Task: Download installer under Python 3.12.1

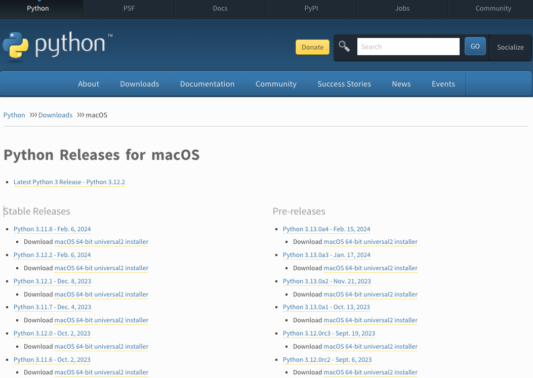Action: pyautogui.click(x=101, y=295)
